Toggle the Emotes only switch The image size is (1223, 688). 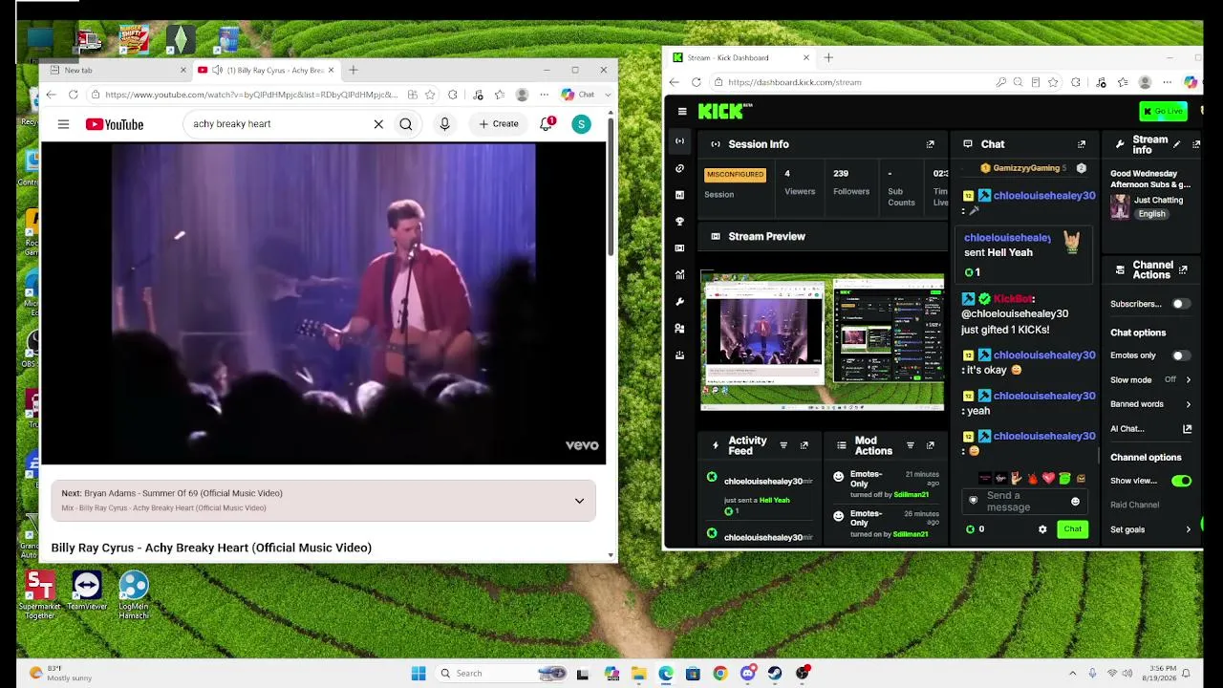coord(1181,355)
